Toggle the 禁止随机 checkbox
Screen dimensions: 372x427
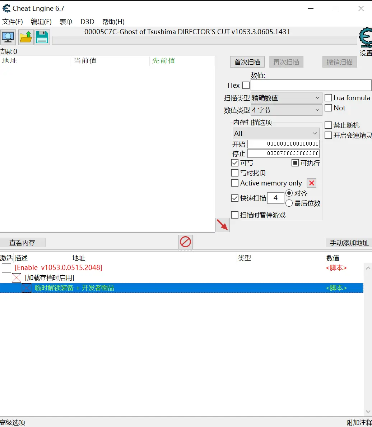click(x=328, y=125)
